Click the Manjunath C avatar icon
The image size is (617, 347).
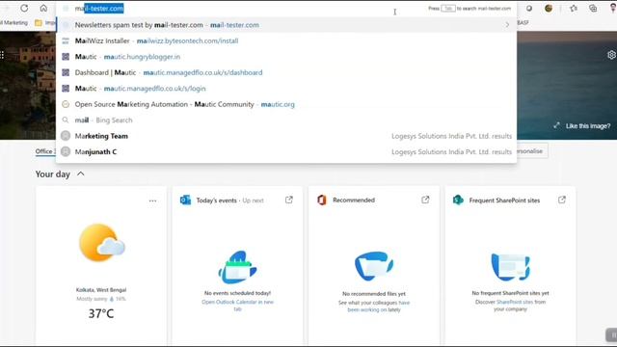click(x=66, y=151)
